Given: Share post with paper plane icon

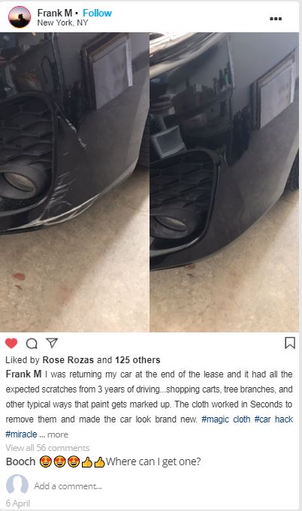Looking at the screenshot, I should 52,342.
